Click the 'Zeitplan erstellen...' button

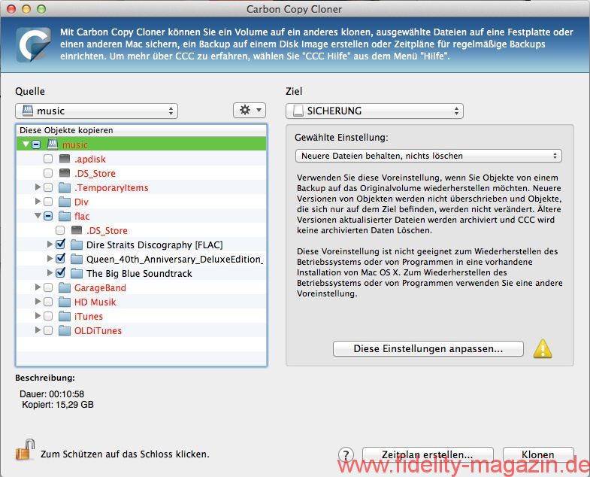pyautogui.click(x=427, y=454)
